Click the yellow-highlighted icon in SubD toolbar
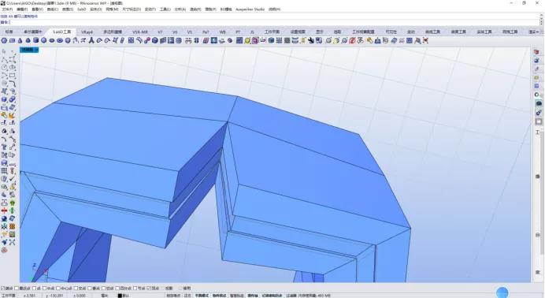545x298 pixels. 247,41
